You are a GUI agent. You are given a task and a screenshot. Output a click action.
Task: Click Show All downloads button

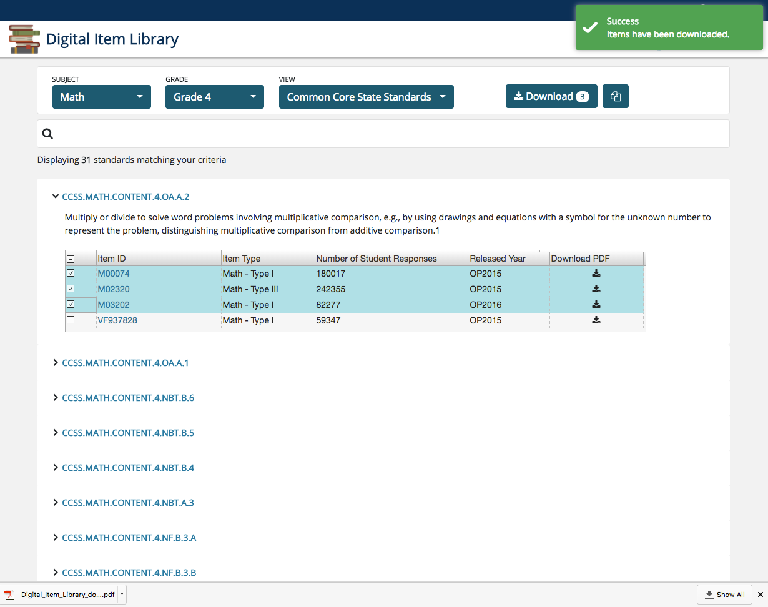tap(724, 595)
